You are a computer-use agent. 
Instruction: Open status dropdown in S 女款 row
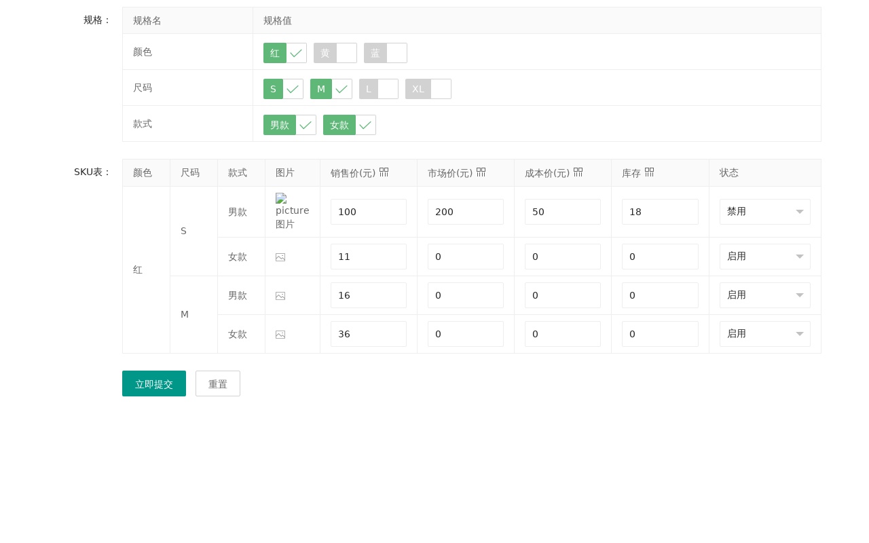pyautogui.click(x=765, y=257)
